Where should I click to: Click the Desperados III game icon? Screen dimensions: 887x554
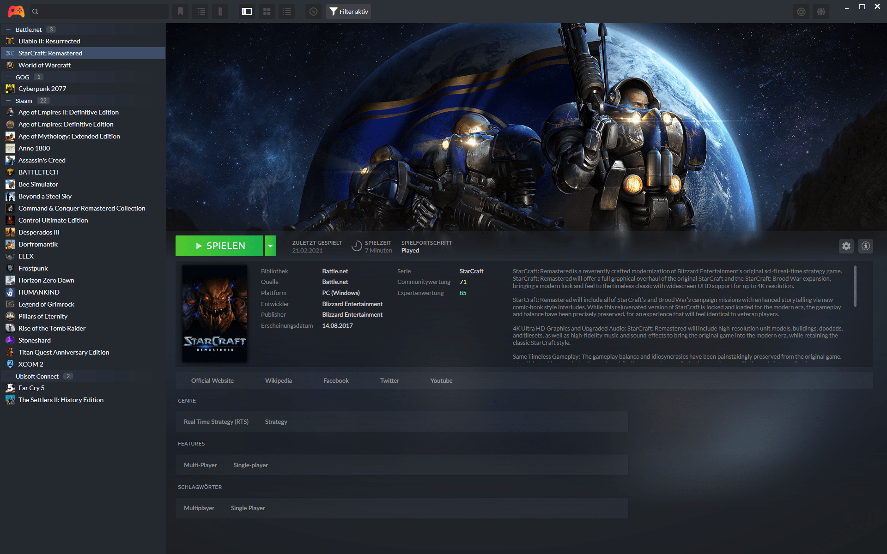pyautogui.click(x=10, y=232)
